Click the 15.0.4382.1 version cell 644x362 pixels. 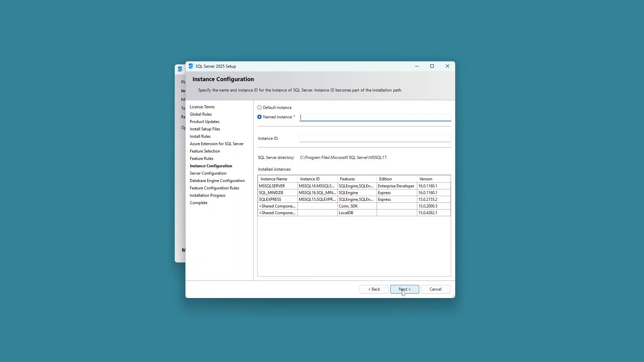click(x=434, y=213)
